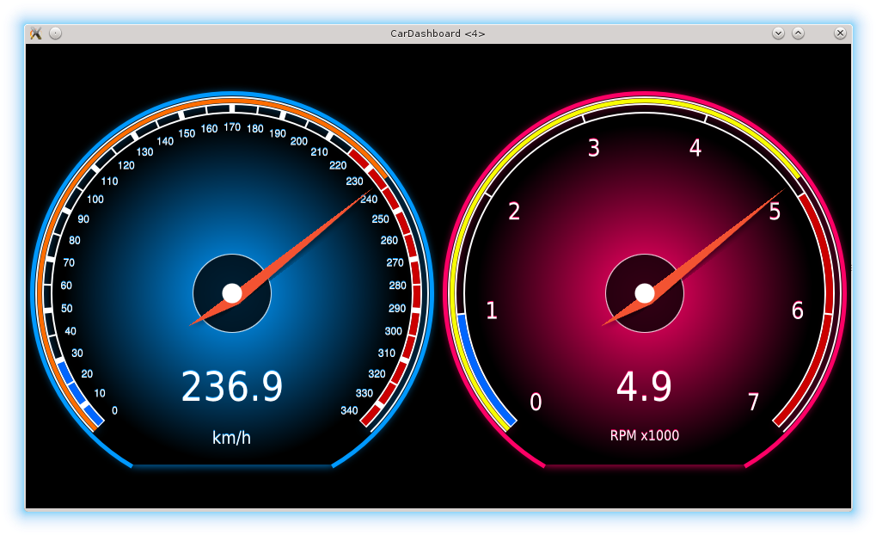Click the number 3 on the tachometer
Image resolution: width=876 pixels, height=535 pixels.
pyautogui.click(x=593, y=148)
